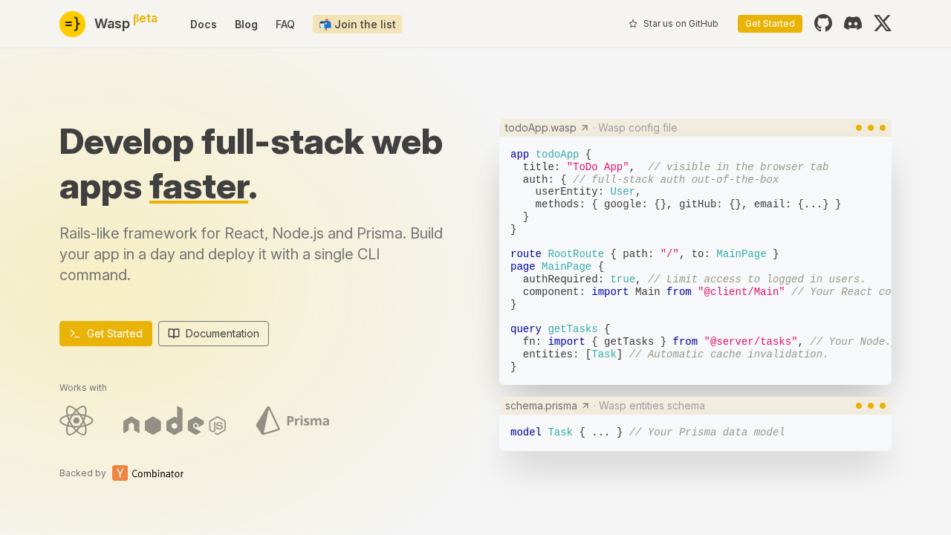Open the GitHub icon in header
The width and height of the screenshot is (951, 535).
[823, 23]
